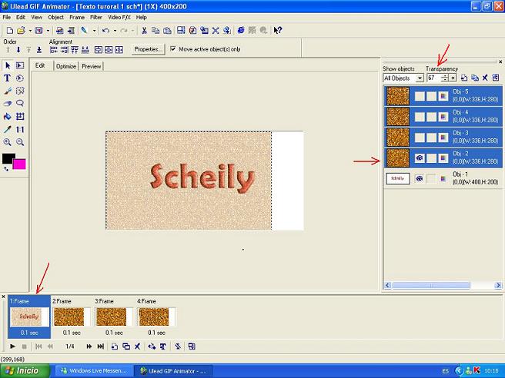Toggle the lock box for Obj-1
The width and height of the screenshot is (505, 378).
tap(431, 178)
